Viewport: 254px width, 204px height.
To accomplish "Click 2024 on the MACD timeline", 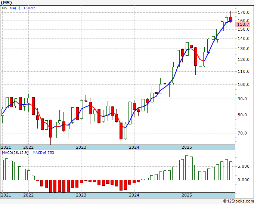I will click(134, 195).
